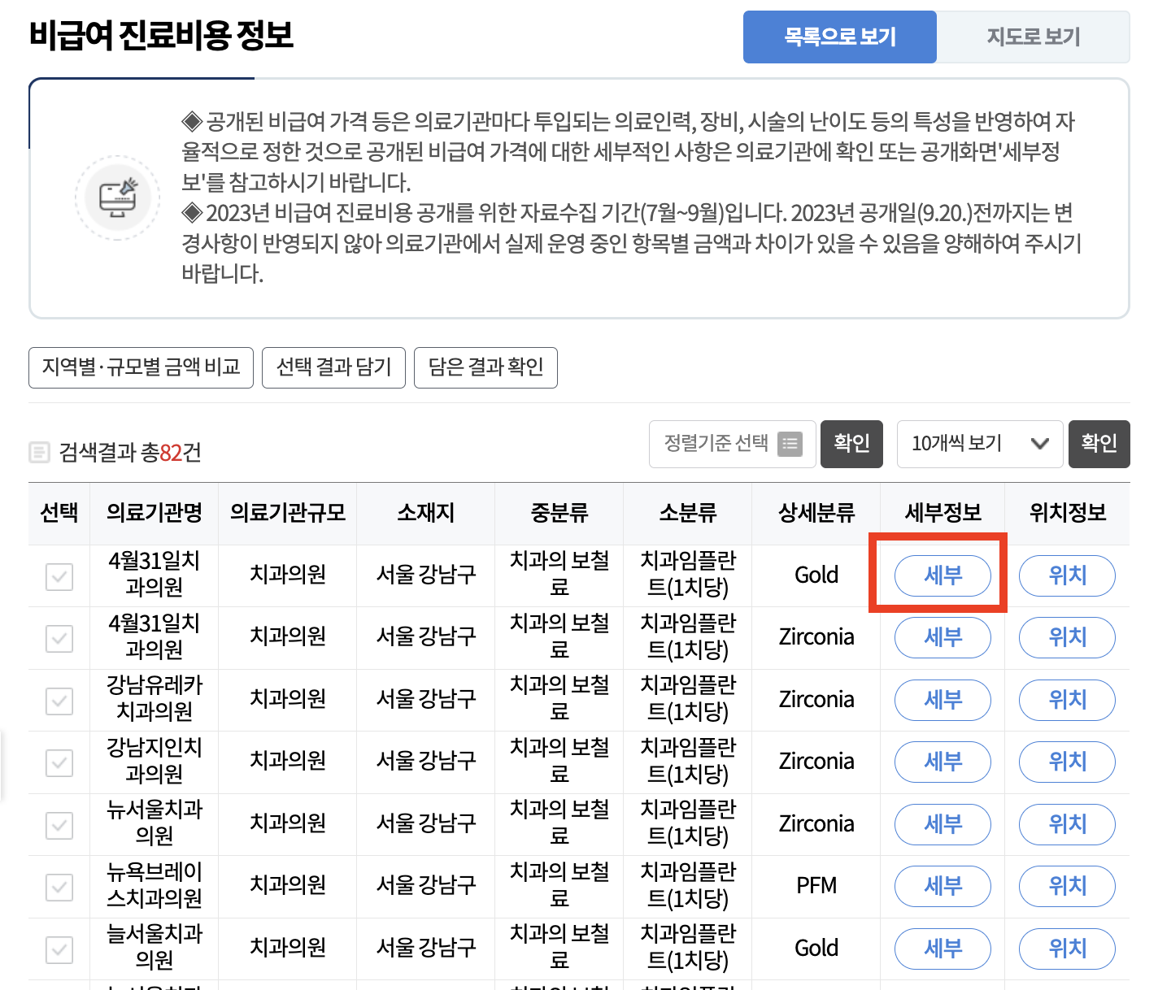The width and height of the screenshot is (1158, 990).
Task: Click the dropdown chevron next to 10개씩 보기
Action: (x=1039, y=444)
